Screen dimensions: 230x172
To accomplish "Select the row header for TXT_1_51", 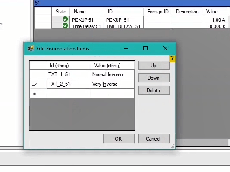I will point(38,75).
